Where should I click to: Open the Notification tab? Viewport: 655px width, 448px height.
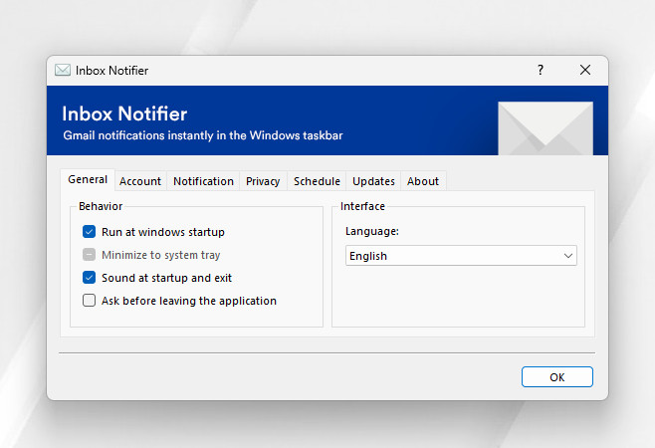tap(203, 181)
